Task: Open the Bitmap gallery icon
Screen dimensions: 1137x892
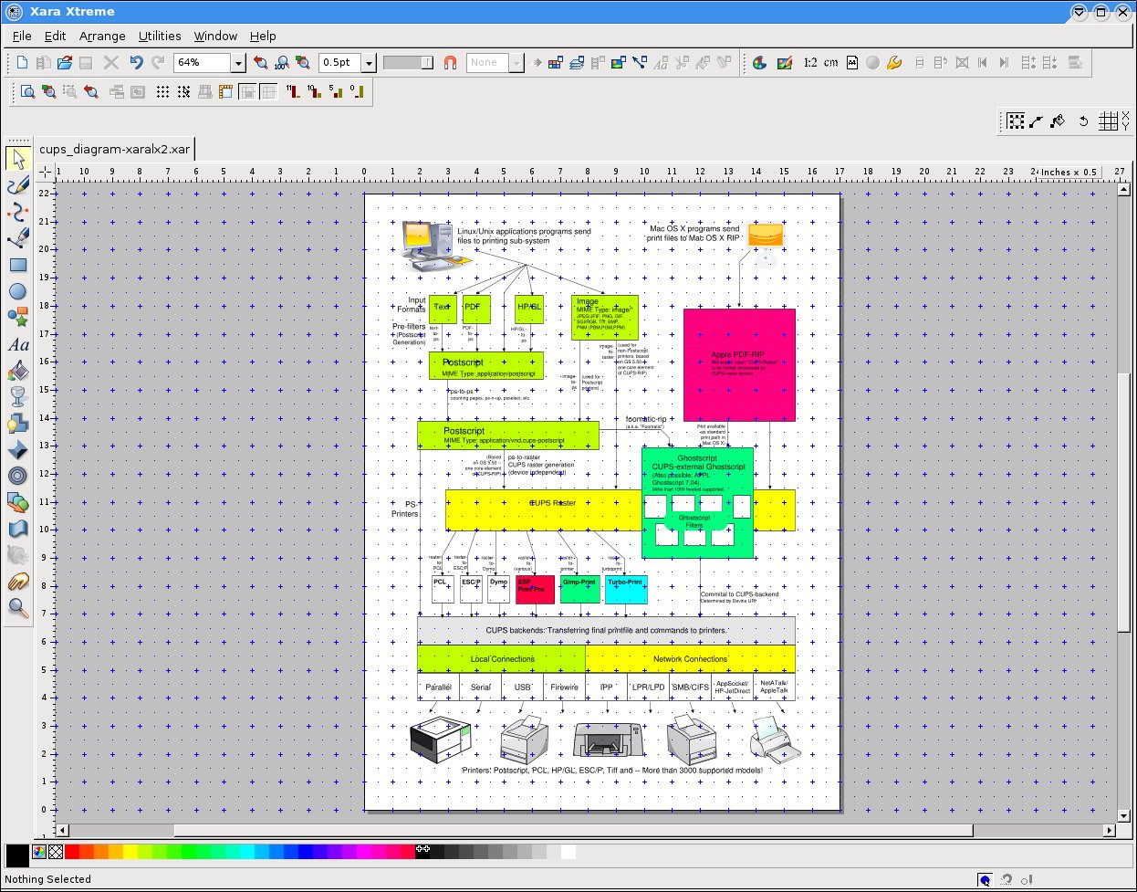Action: (618, 63)
